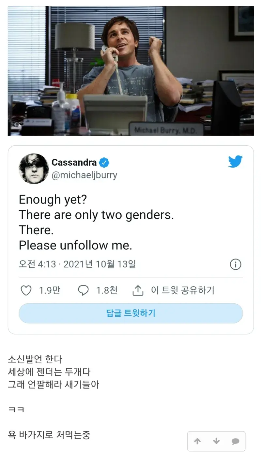Click 이 트윗 공유하기 share text
The width and height of the screenshot is (261, 452).
point(182,290)
